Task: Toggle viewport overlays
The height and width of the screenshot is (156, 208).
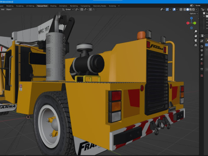Action: [x=174, y=10]
